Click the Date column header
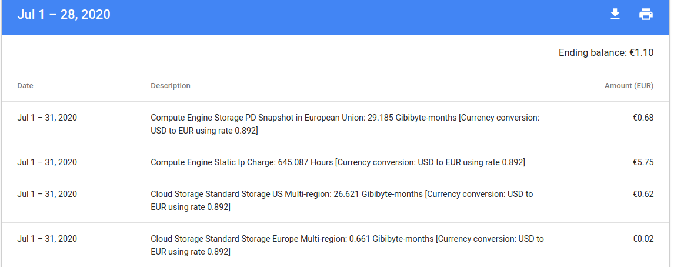 [25, 86]
